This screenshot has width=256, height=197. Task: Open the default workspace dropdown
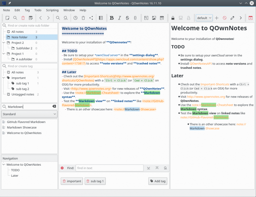coord(204,18)
